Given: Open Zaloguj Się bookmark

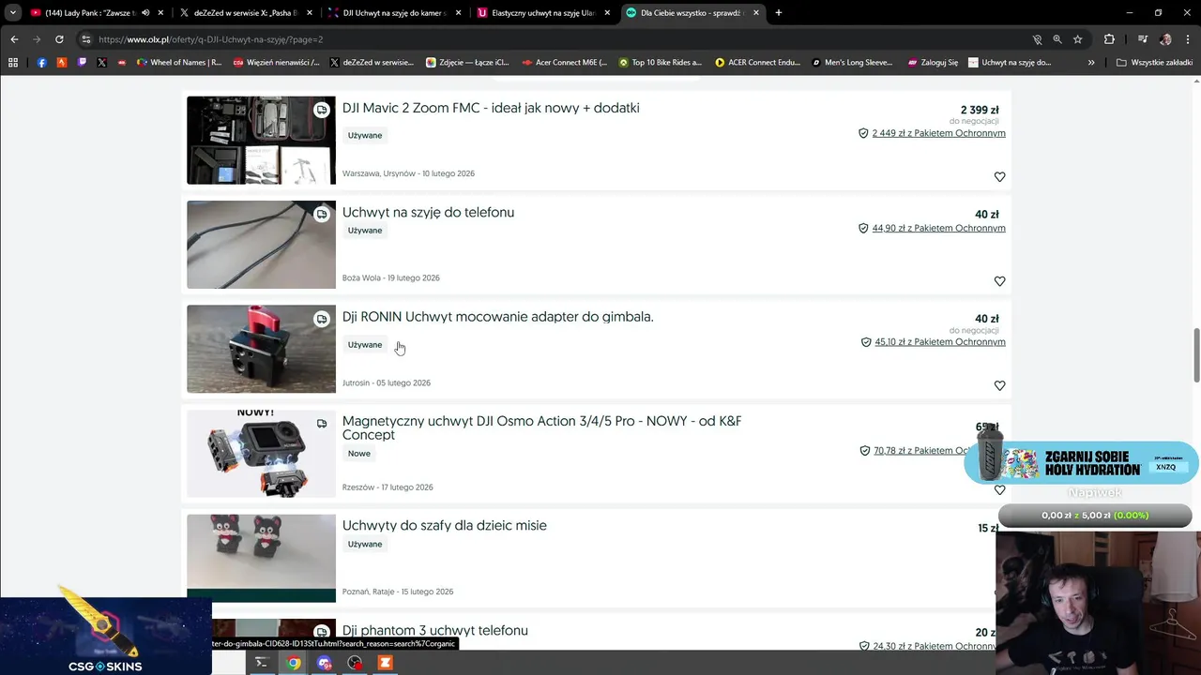Looking at the screenshot, I should 933,63.
